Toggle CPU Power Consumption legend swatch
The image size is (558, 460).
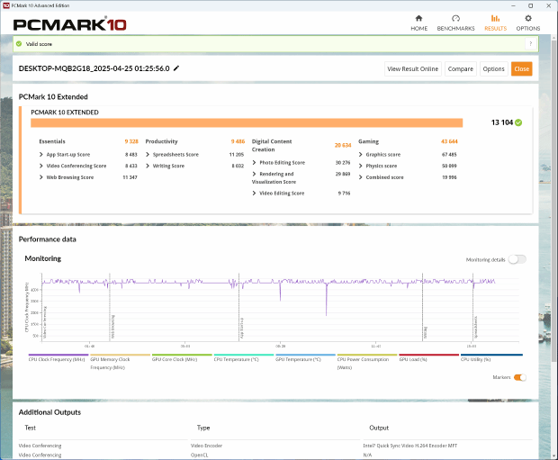[x=367, y=355]
